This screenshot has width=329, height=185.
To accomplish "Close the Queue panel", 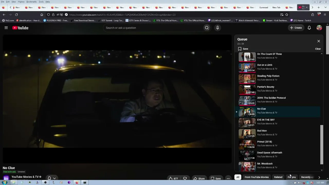I will (319, 41).
